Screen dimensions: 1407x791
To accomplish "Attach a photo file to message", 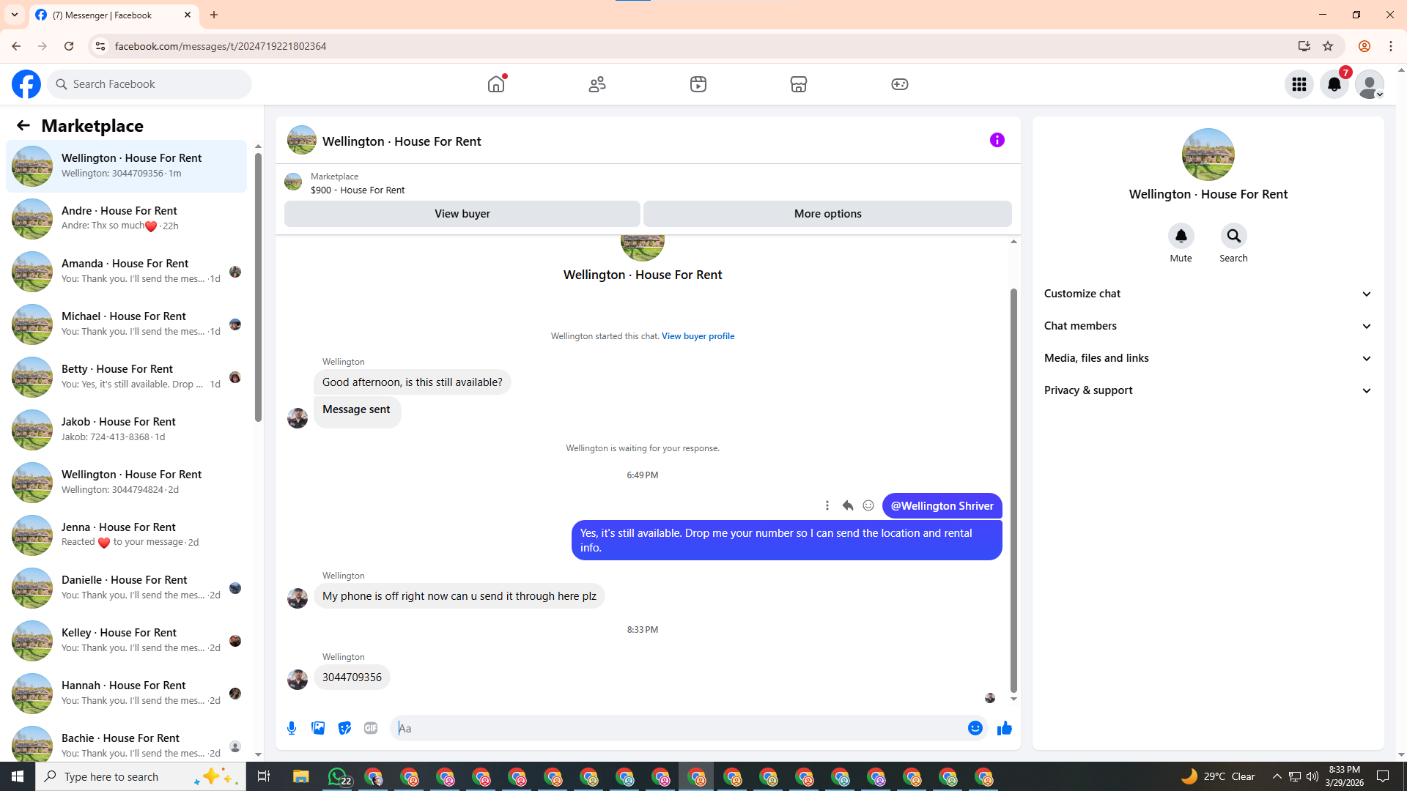I will (x=318, y=728).
